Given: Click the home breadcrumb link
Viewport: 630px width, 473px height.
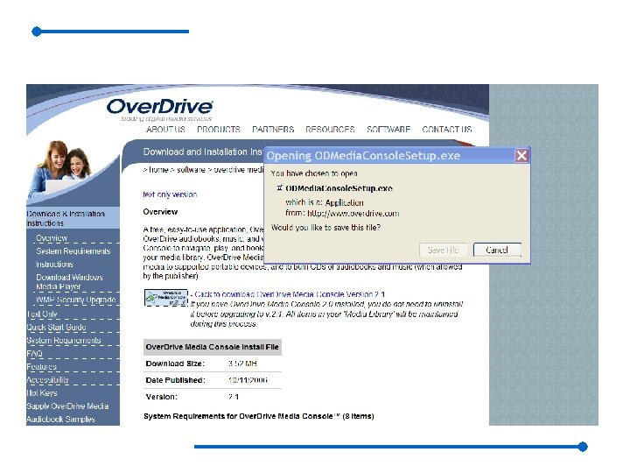Looking at the screenshot, I should point(158,170).
